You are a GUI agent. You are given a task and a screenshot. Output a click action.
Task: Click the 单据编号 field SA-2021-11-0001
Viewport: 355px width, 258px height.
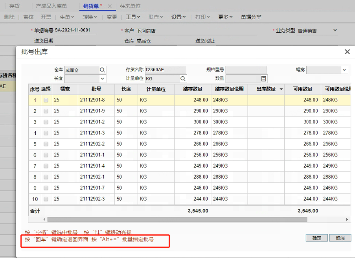coord(75,30)
